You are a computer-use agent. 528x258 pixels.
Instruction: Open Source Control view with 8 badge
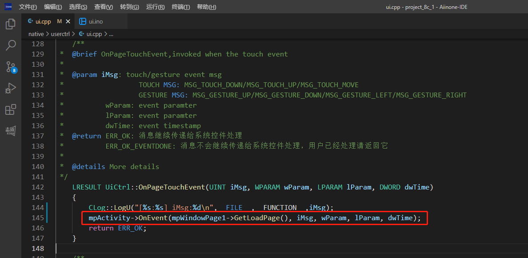(x=11, y=67)
